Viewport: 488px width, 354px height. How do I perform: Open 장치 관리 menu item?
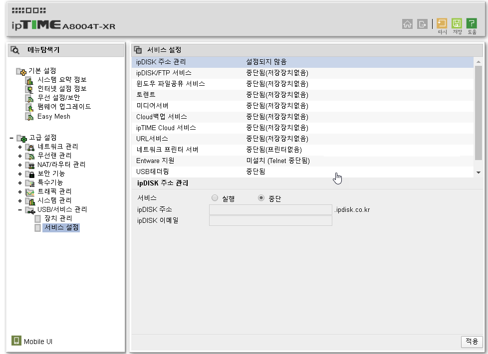coord(58,218)
